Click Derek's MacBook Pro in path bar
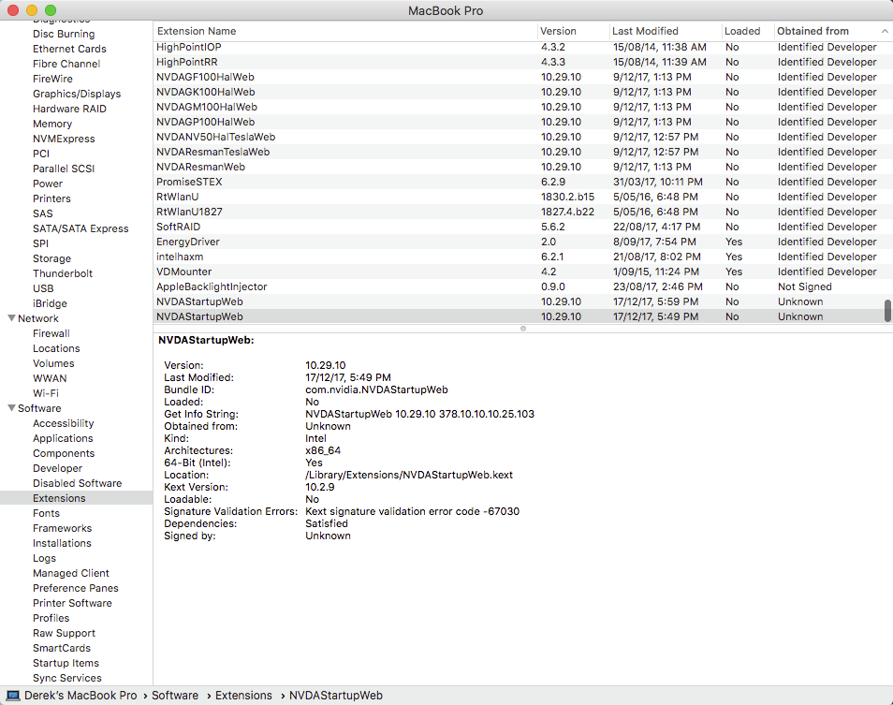 click(81, 696)
